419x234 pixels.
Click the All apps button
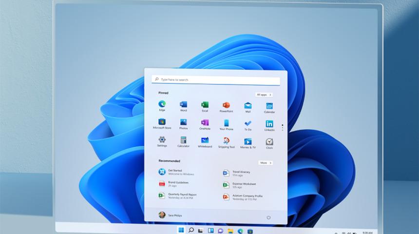264,95
